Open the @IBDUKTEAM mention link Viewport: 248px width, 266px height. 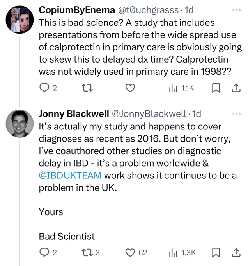point(70,175)
